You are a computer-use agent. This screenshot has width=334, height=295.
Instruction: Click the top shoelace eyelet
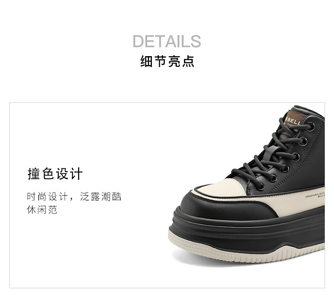pos(311,126)
